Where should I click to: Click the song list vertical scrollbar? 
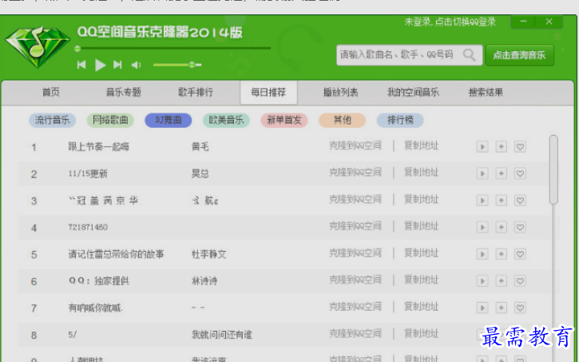(x=553, y=169)
